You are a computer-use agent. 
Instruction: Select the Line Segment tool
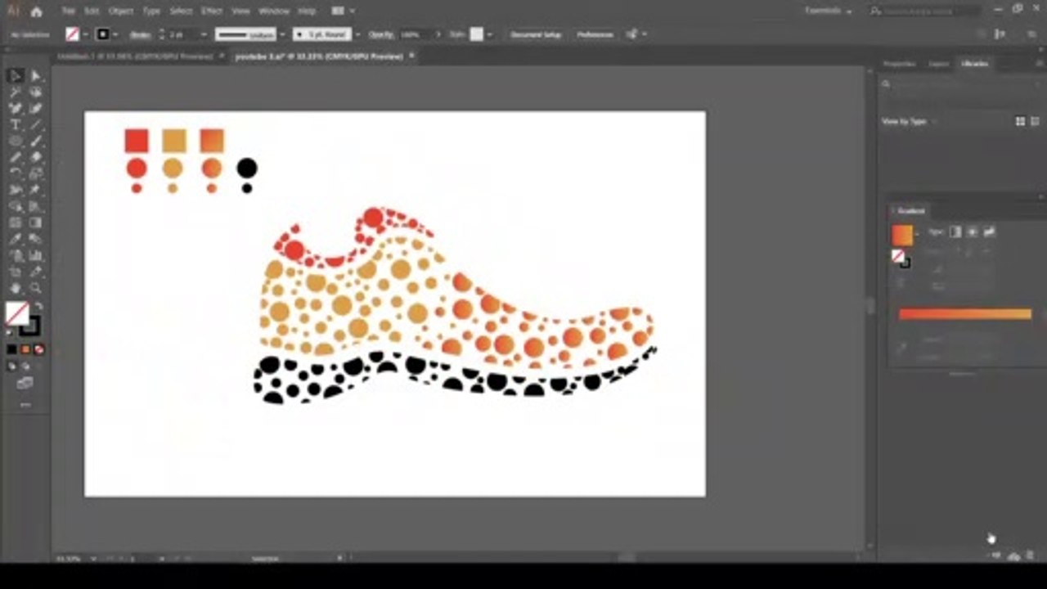point(36,125)
